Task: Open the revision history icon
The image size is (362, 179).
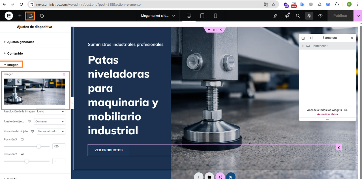Action: pyautogui.click(x=42, y=16)
